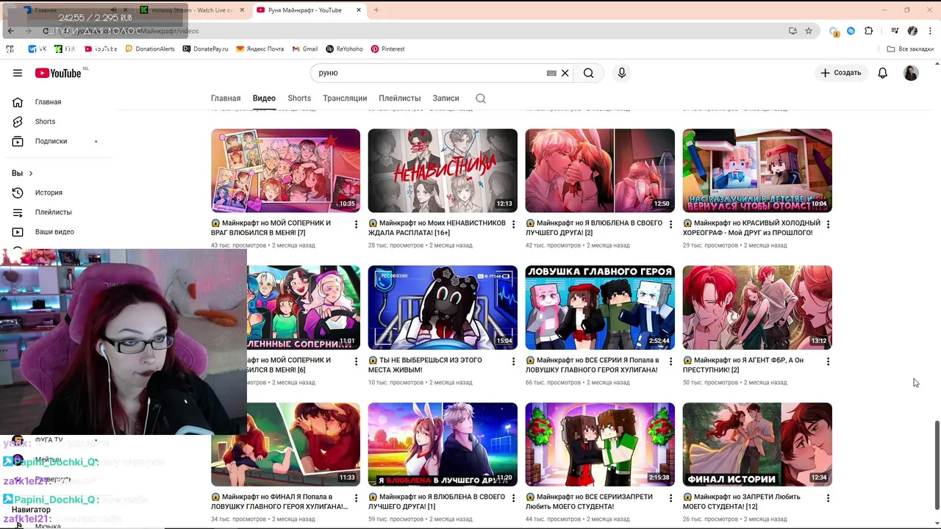
Task: Open the browser profile avatar icon
Action: [x=912, y=31]
